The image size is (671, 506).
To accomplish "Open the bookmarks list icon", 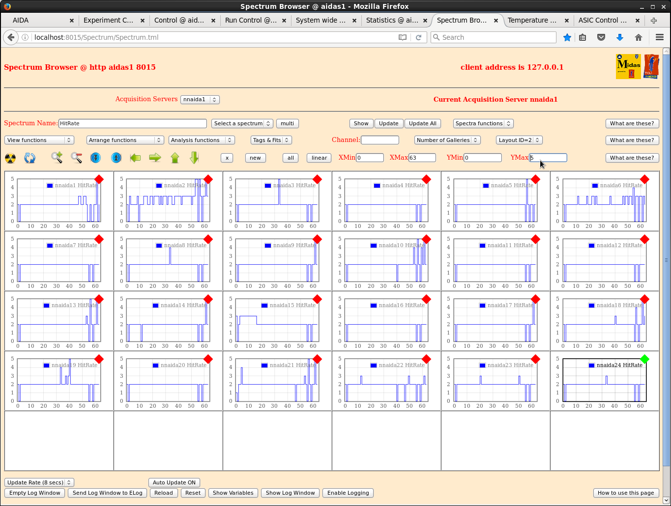I will click(583, 37).
